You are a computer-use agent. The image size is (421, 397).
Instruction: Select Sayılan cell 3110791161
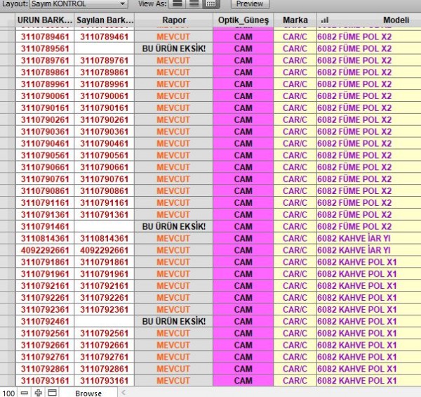(105, 202)
